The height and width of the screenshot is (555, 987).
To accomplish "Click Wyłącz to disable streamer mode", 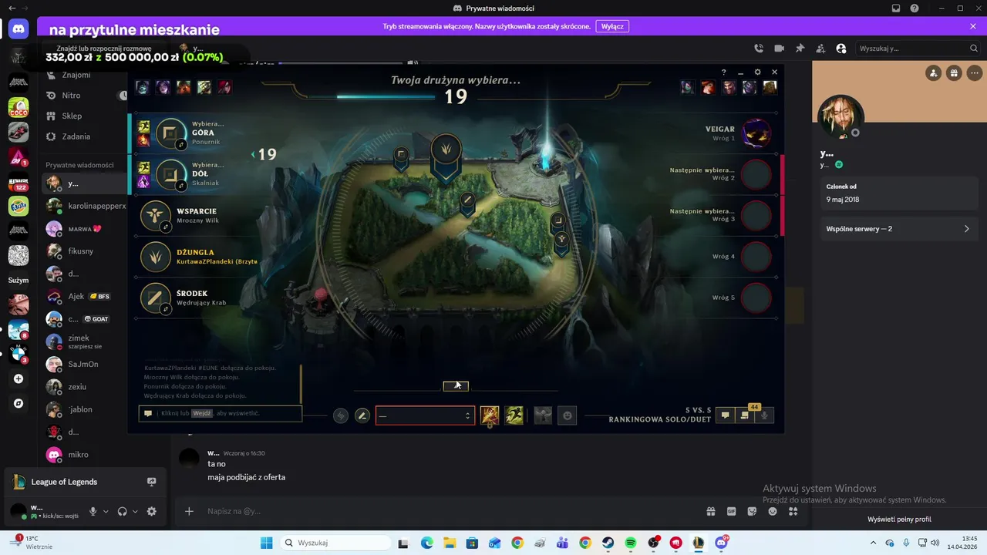I will 612,26.
